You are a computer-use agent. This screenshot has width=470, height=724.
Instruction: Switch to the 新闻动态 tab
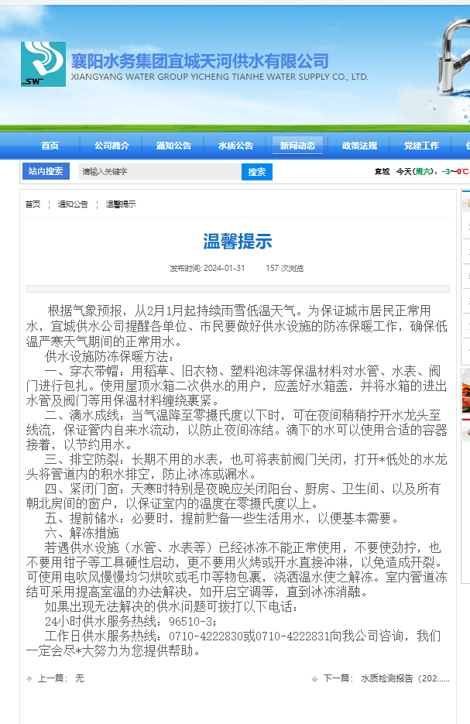297,146
